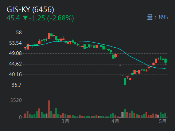Click the 3520 volume axis label
The image size is (175, 131).
[16, 100]
